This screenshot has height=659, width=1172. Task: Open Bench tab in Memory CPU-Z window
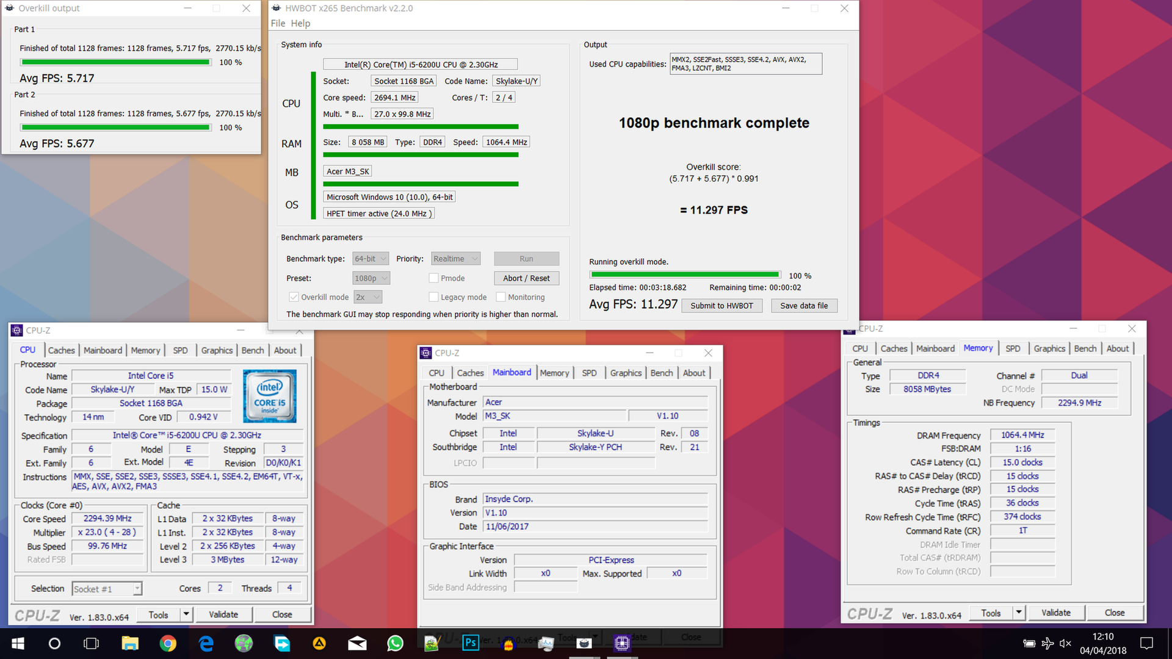click(x=1085, y=348)
